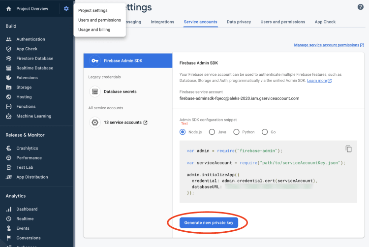Switch to the App Check tab
Image resolution: width=369 pixels, height=247 pixels.
coord(325,22)
